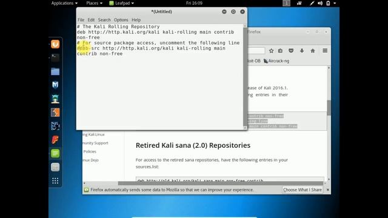Image resolution: width=388 pixels, height=218 pixels.
Task: Click Leafpad vertical scrollbar
Action: click(x=245, y=77)
